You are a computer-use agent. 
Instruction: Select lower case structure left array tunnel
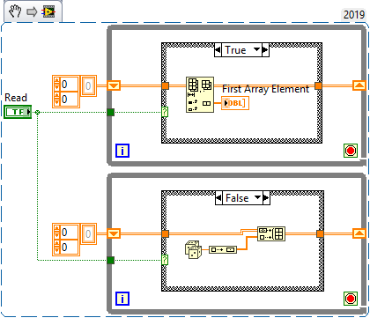coord(165,233)
